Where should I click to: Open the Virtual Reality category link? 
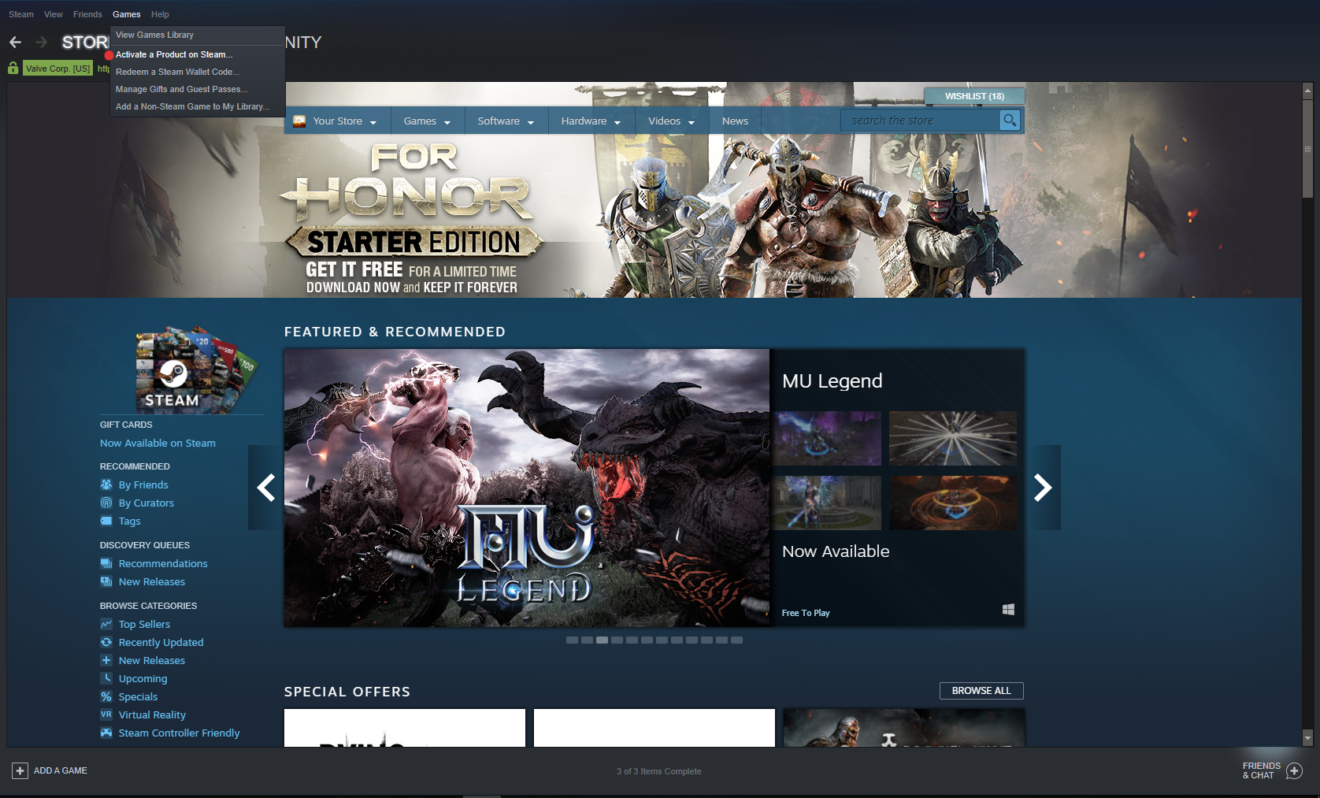point(152,714)
